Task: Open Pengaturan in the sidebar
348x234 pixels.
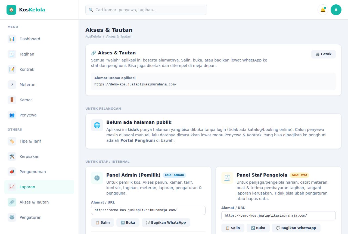Action: pos(39,217)
